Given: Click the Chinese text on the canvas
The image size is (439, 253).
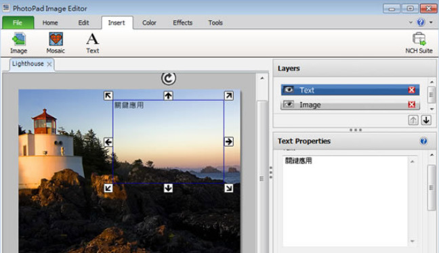Looking at the screenshot, I should click(x=129, y=106).
